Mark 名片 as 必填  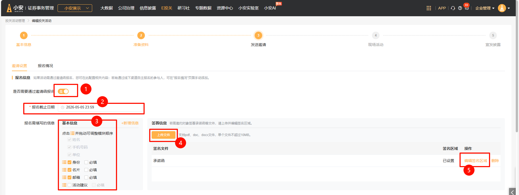point(86,170)
